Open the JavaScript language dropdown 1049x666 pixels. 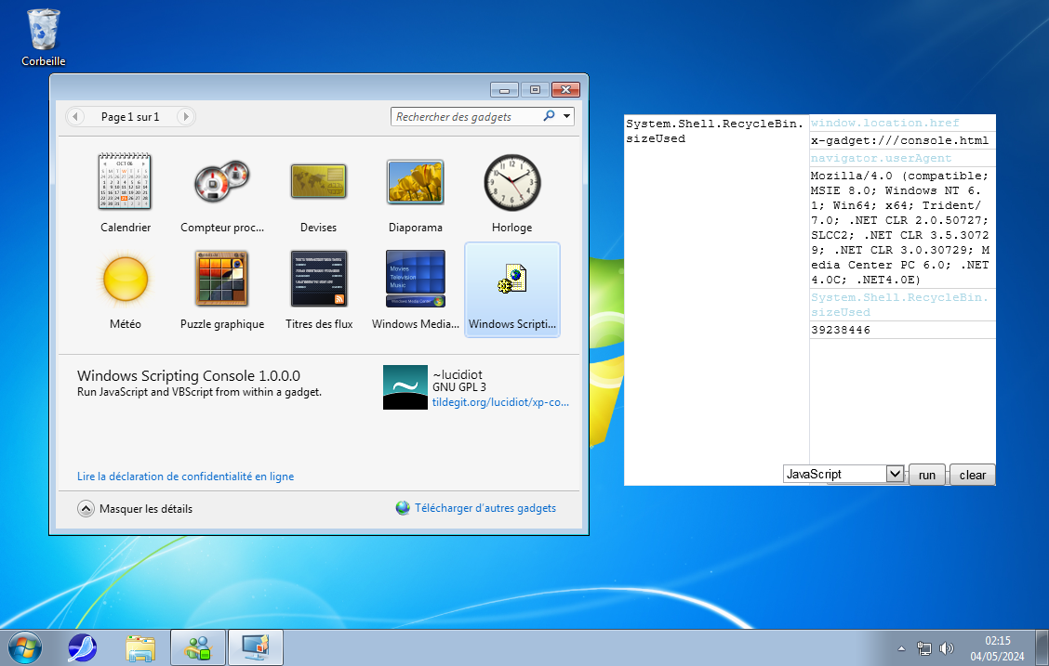pos(843,474)
